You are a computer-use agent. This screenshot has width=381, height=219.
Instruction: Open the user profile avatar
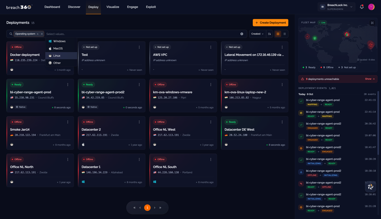point(371,7)
